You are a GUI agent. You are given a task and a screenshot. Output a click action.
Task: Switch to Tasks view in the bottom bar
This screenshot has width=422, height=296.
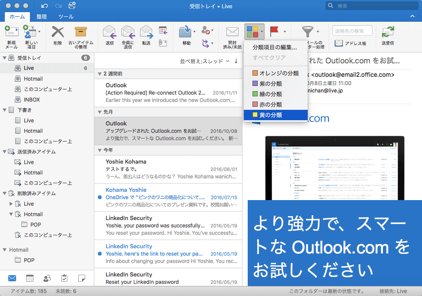click(64, 278)
